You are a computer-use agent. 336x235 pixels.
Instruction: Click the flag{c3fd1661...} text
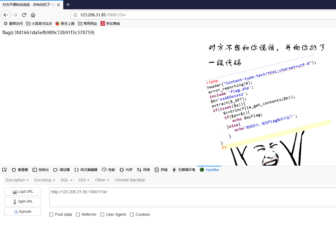[x=49, y=32]
